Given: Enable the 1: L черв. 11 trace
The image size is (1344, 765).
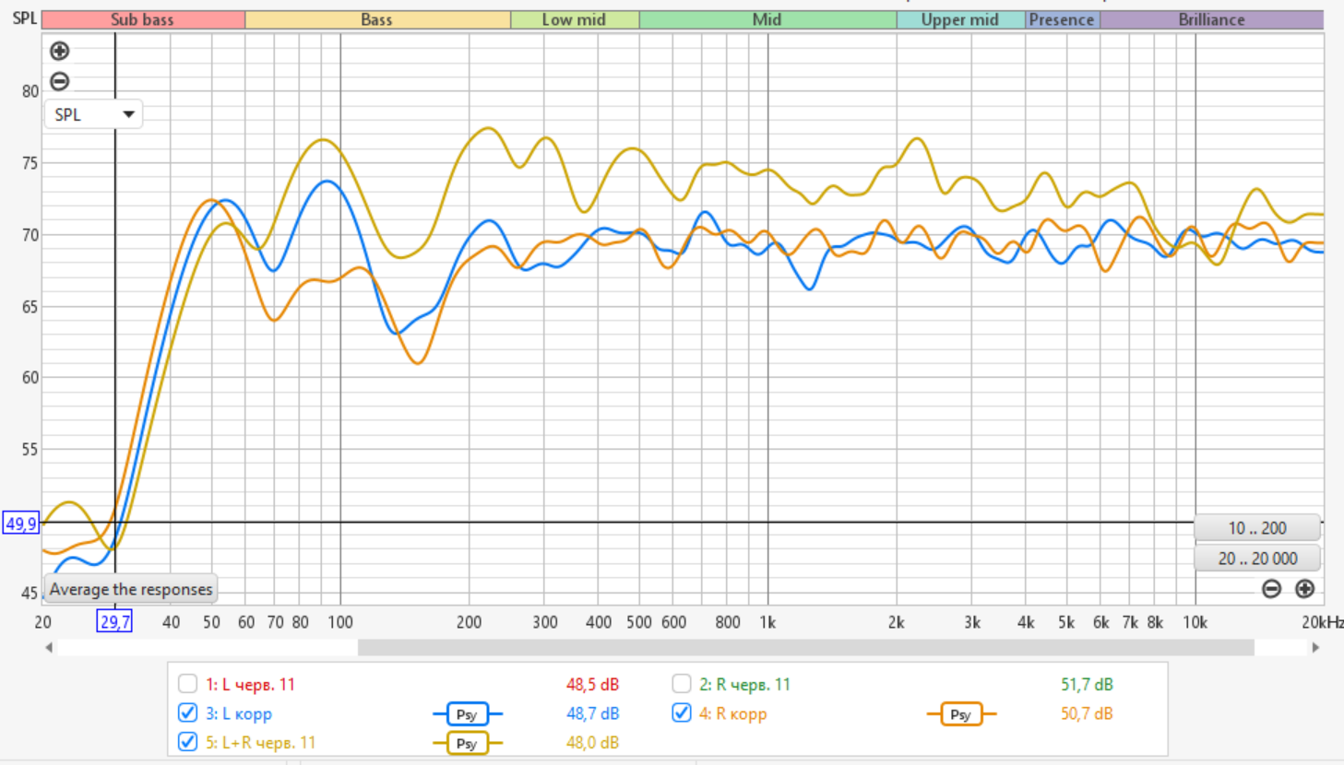Looking at the screenshot, I should click(188, 684).
